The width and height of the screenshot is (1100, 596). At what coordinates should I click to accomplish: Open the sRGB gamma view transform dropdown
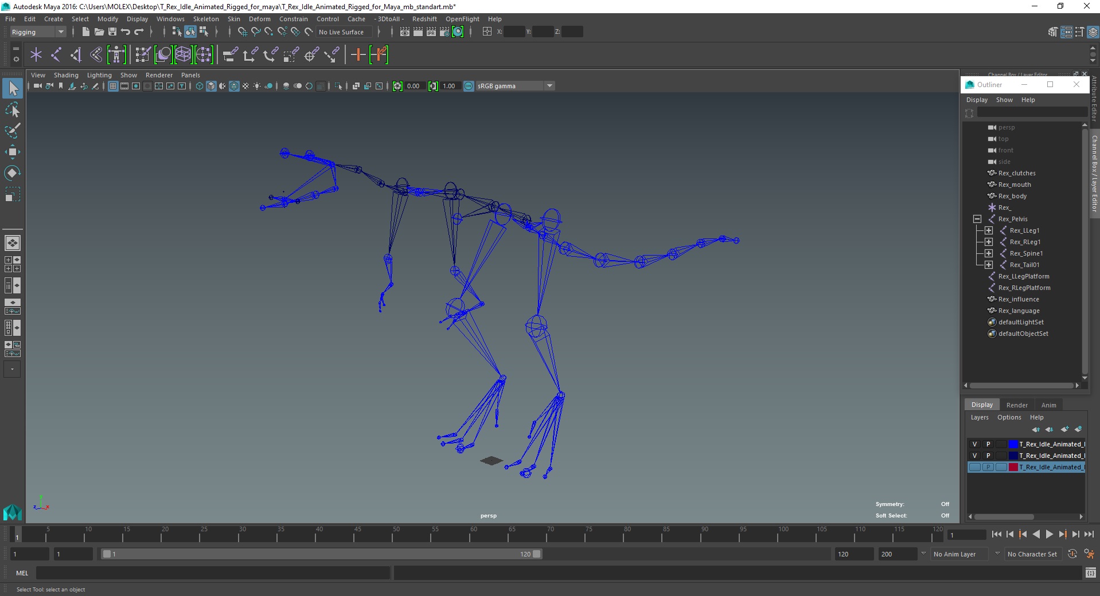(515, 86)
